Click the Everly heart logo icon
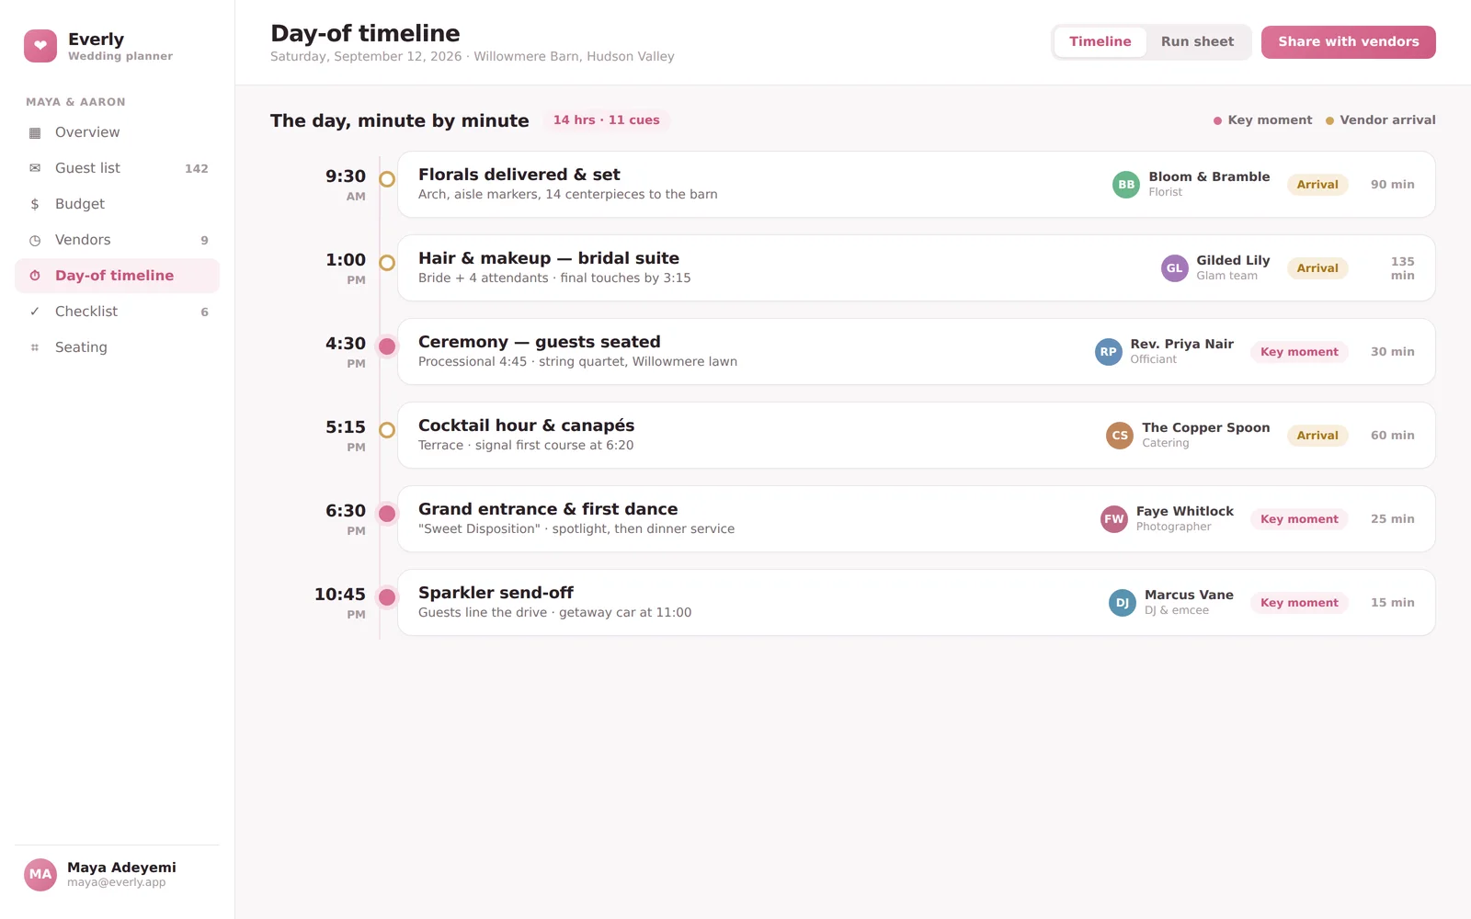This screenshot has height=919, width=1471. point(40,46)
